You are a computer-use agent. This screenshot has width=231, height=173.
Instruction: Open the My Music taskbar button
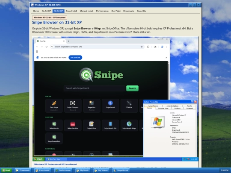tap(83, 170)
